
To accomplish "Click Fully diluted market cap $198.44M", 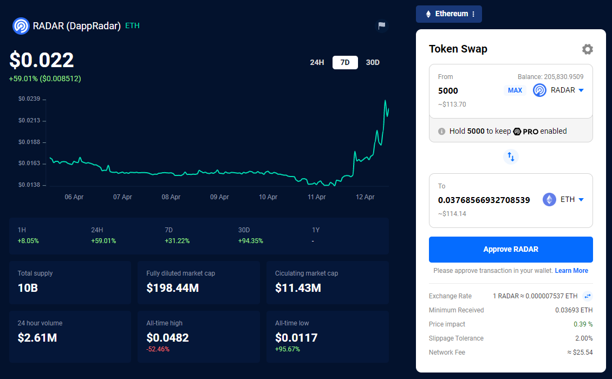I will click(173, 288).
